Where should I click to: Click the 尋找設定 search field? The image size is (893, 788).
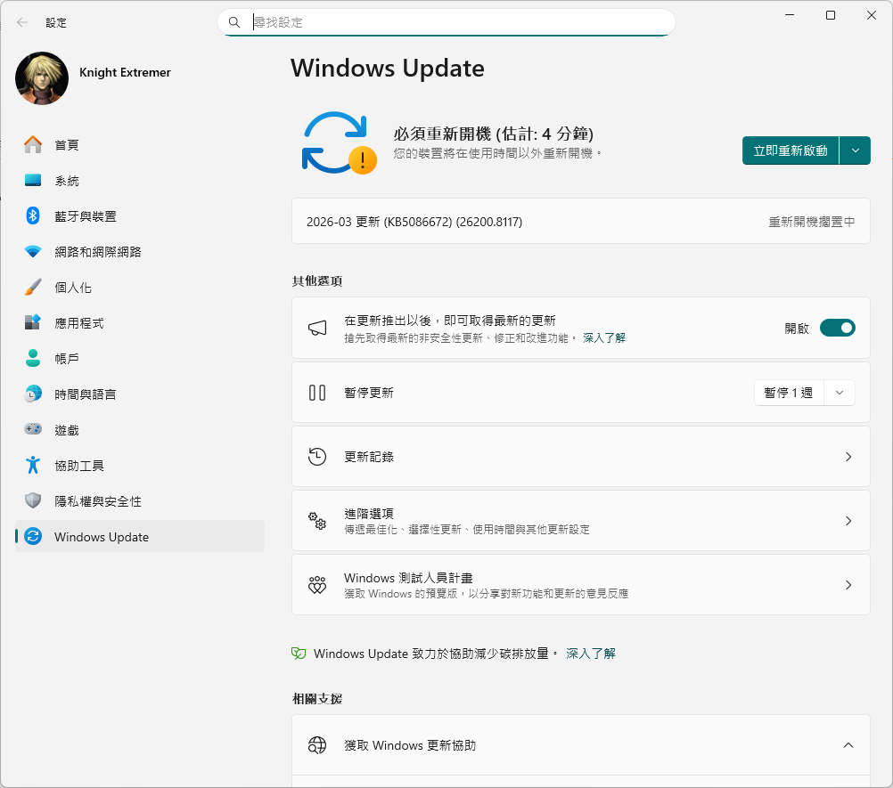[446, 22]
